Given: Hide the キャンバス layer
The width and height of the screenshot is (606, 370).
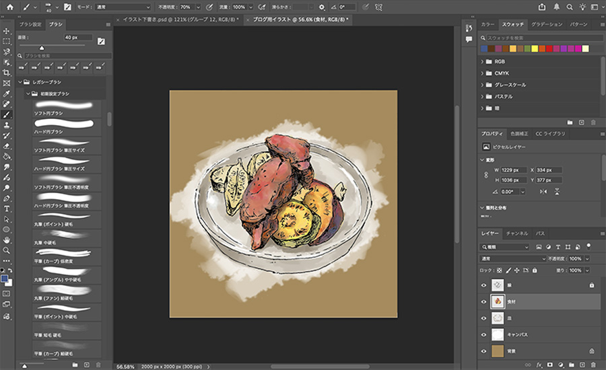Looking at the screenshot, I should 483,334.
